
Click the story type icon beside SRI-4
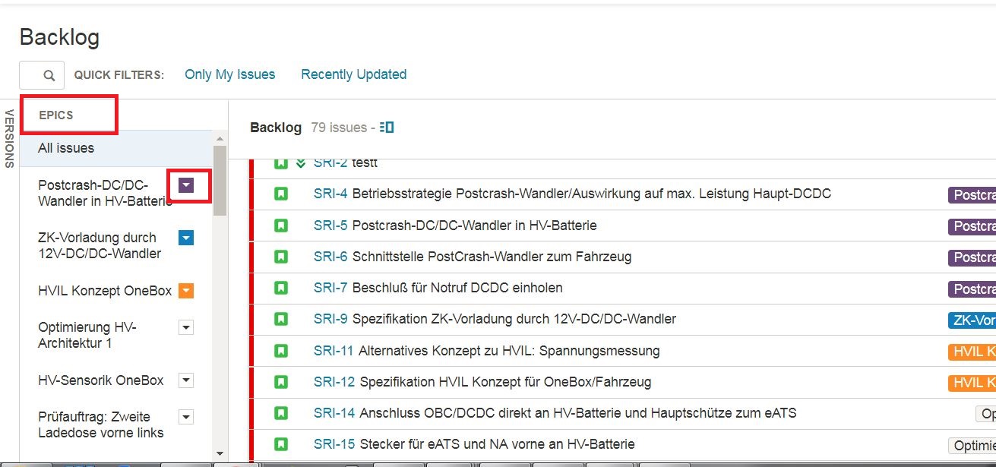(x=280, y=194)
